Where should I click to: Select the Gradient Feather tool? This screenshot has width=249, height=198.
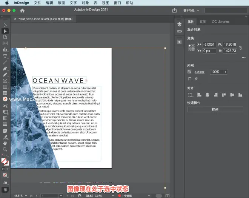tap(5, 124)
